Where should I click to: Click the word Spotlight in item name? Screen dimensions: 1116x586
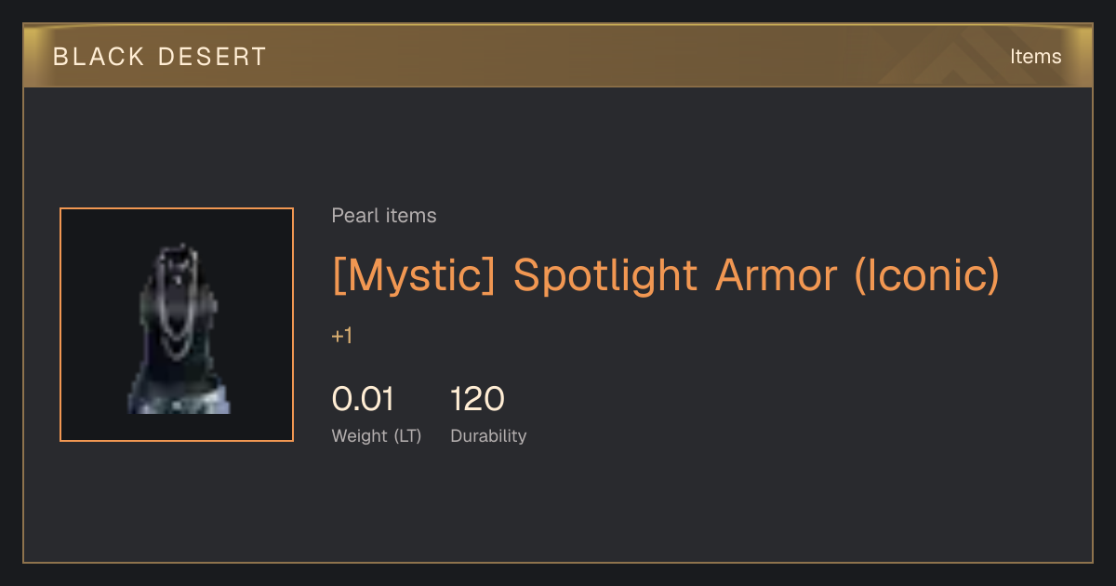pyautogui.click(x=605, y=275)
